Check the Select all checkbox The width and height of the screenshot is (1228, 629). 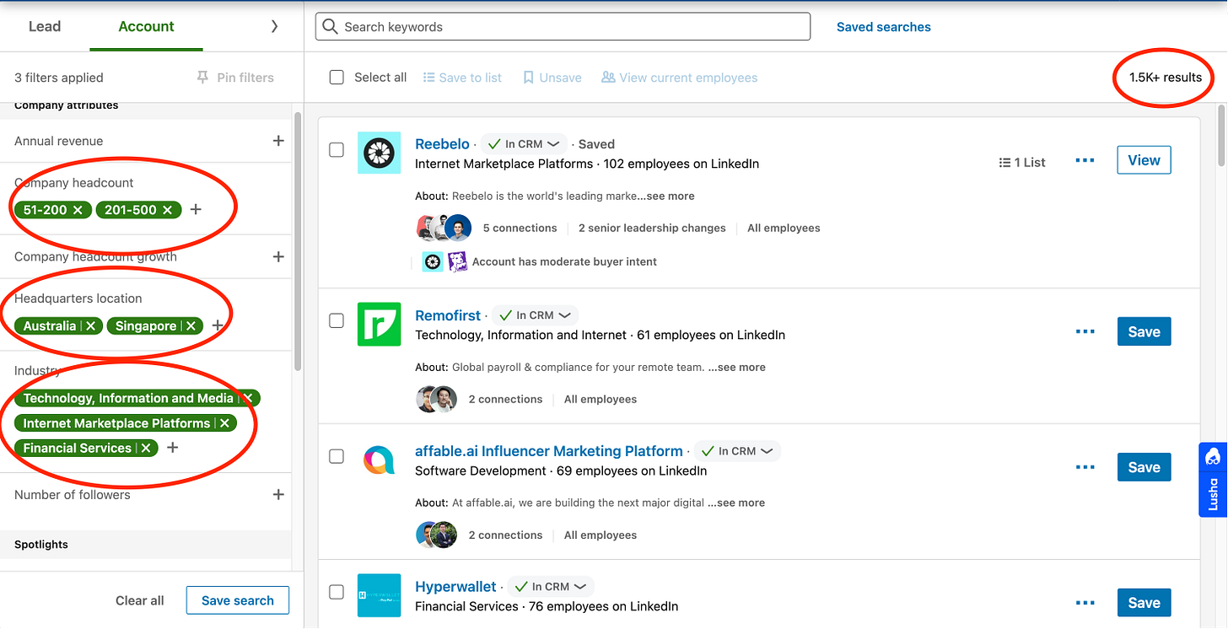(337, 78)
